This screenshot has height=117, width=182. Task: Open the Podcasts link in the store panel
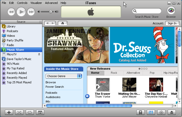pos(51,93)
